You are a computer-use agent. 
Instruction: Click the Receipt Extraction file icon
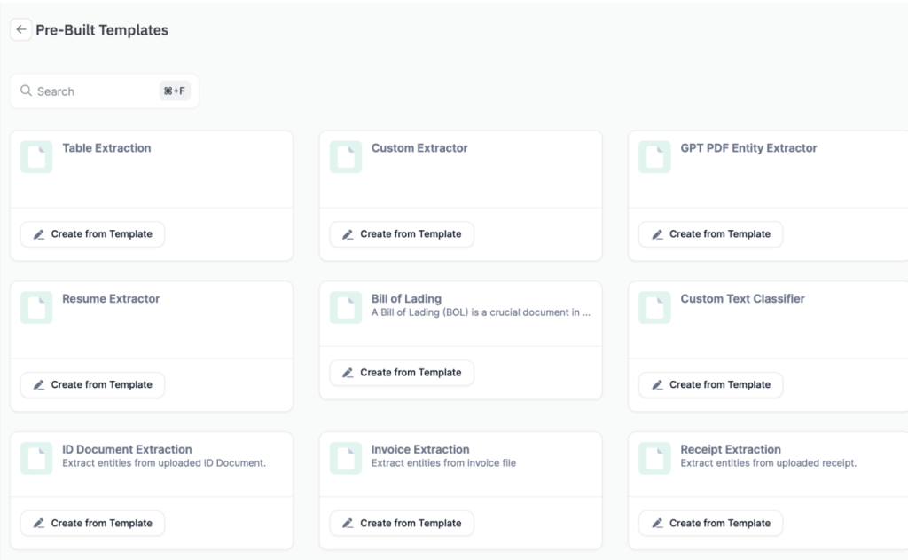coord(654,458)
